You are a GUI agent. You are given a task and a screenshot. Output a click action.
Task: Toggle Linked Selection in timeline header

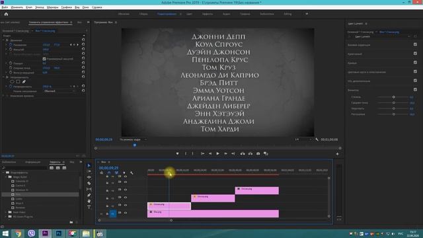(x=116, y=173)
